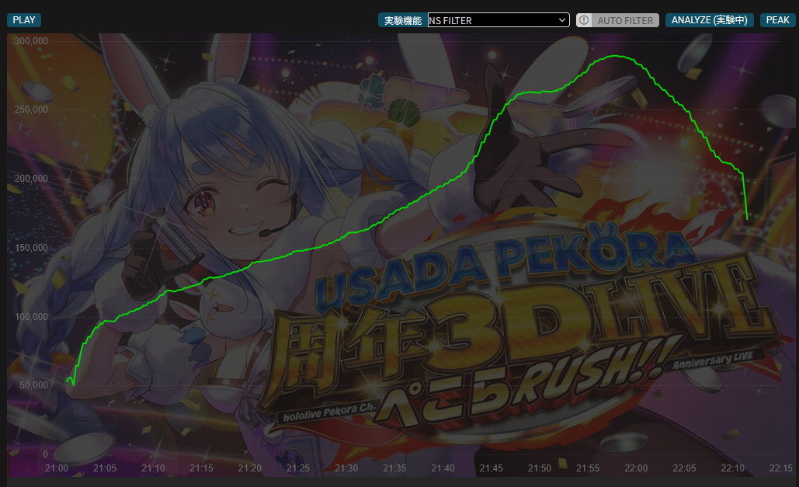
Task: Toggle the AUTO FILTER switch
Action: (x=617, y=20)
